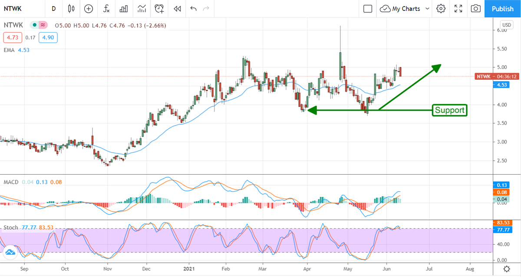This screenshot has width=521, height=277.
Task: Enter fullscreen mode
Action: (x=458, y=9)
